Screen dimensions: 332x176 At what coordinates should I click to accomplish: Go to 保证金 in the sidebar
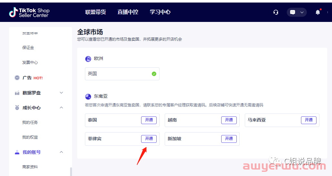pyautogui.click(x=28, y=47)
